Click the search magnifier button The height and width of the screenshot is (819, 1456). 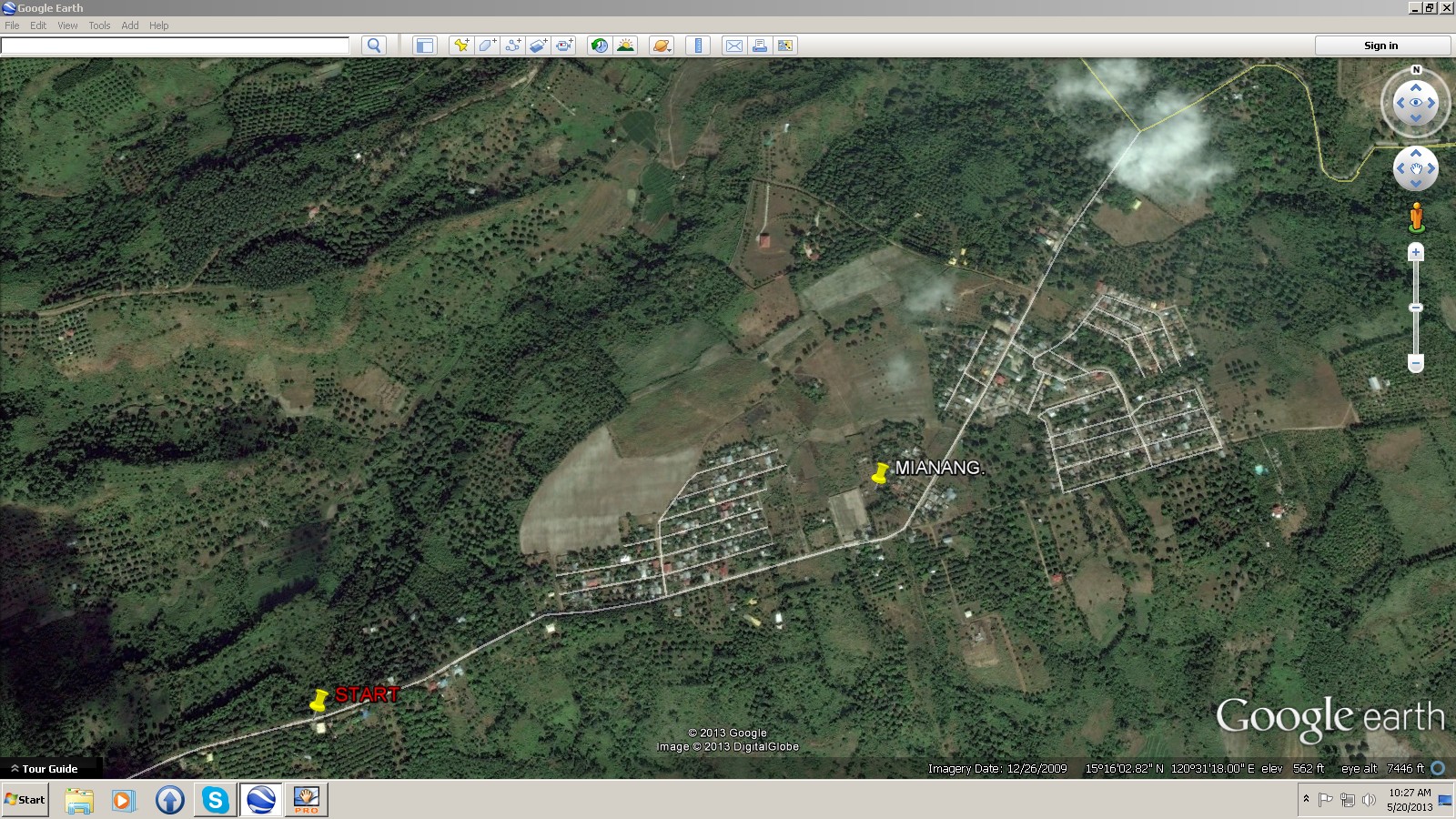point(373,45)
